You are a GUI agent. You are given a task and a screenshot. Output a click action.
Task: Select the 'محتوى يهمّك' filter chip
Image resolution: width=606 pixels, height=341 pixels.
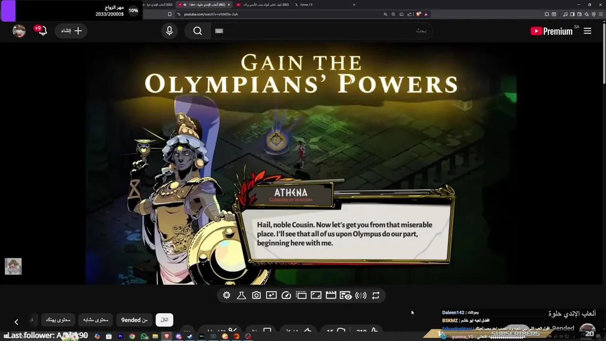[x=58, y=320]
